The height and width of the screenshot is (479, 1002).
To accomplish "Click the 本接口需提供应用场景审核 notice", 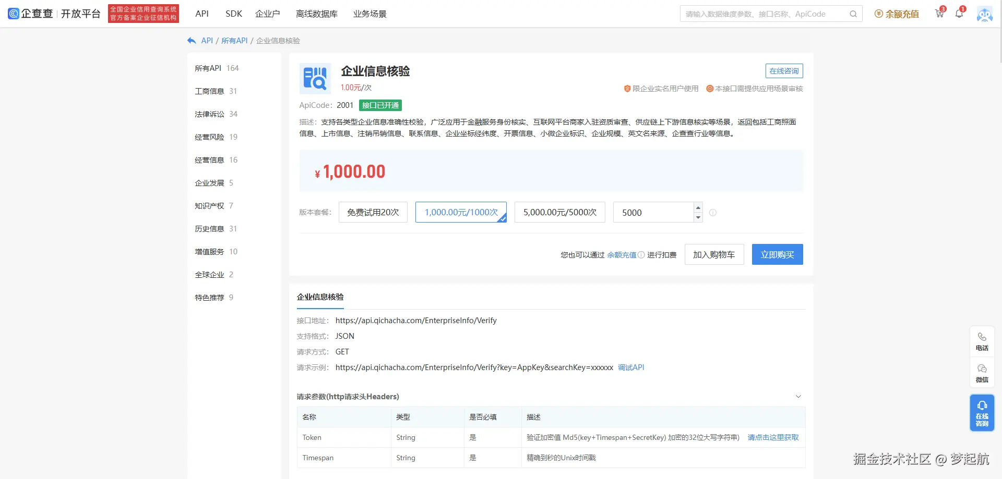I will click(755, 89).
